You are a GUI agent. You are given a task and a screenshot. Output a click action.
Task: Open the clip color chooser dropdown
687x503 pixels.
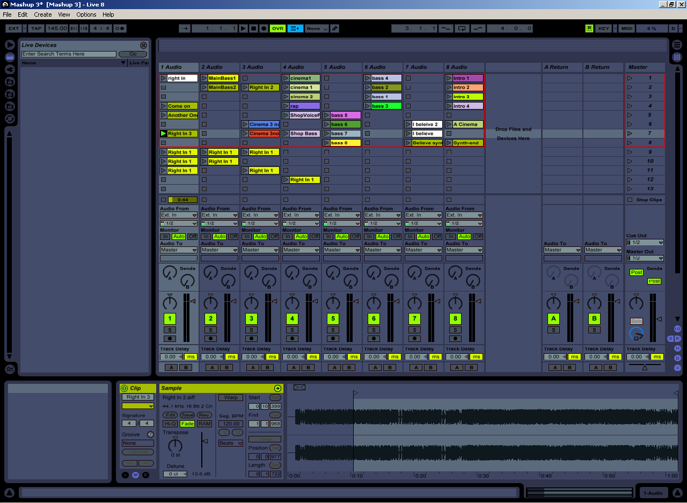click(138, 406)
